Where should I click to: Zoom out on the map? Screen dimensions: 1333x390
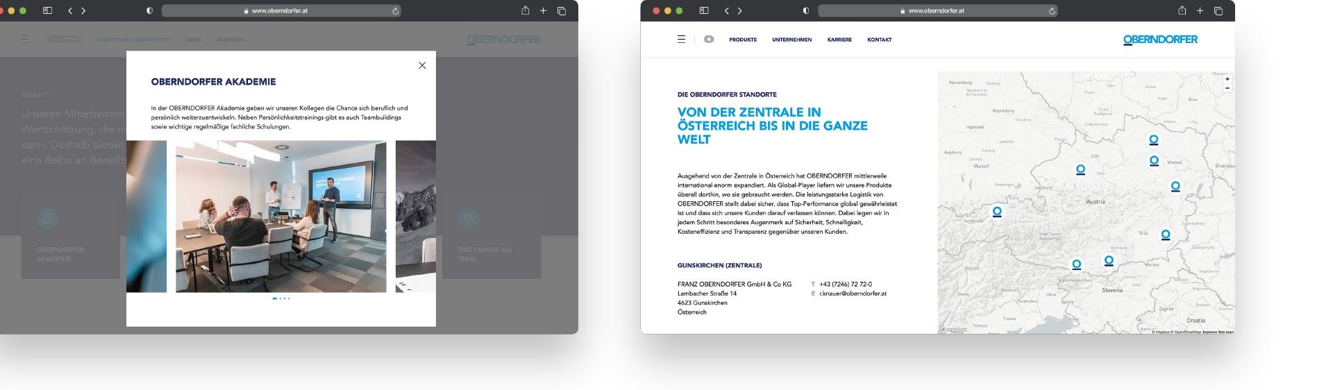tap(1227, 88)
